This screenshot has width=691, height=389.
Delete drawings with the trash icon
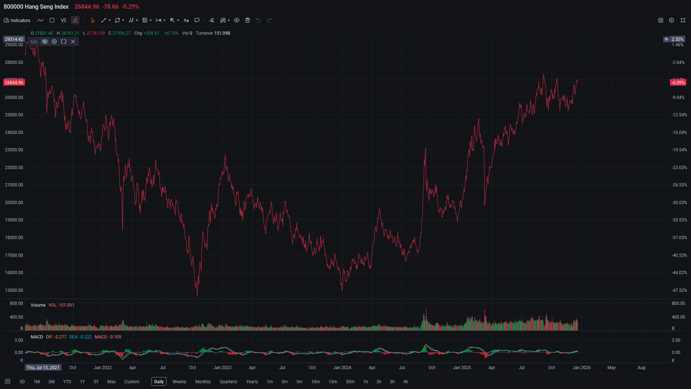[248, 21]
